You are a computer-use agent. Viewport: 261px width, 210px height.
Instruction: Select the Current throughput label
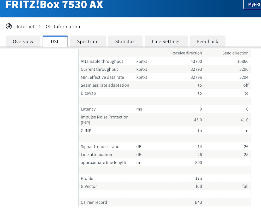[x=99, y=69]
